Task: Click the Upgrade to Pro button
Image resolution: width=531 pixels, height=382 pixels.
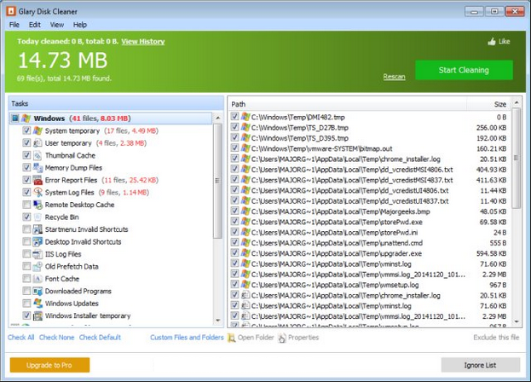Action: pyautogui.click(x=49, y=365)
